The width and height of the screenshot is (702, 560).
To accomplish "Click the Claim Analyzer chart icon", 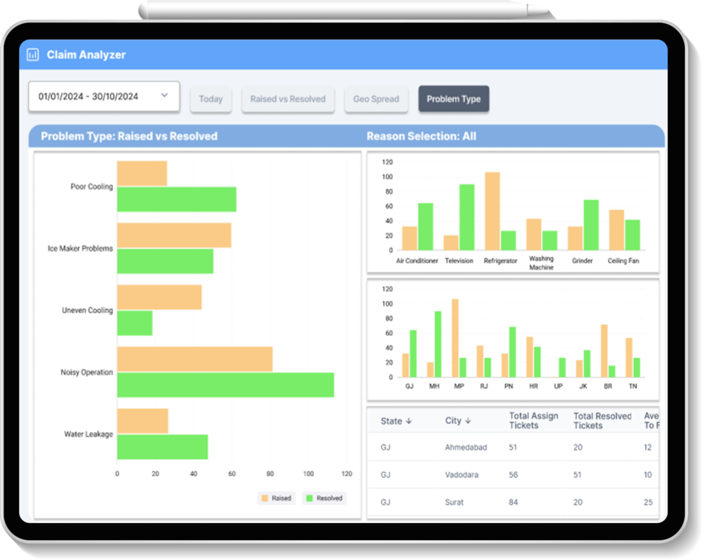I will pos(33,55).
